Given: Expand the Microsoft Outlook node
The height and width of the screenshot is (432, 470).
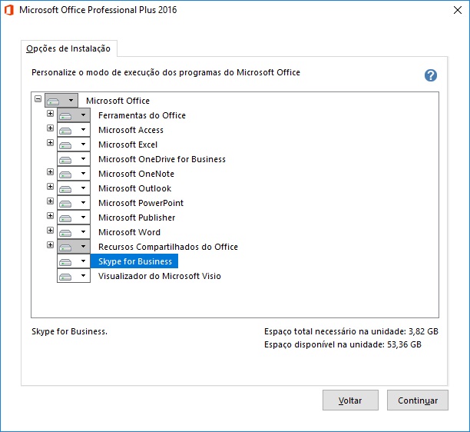Looking at the screenshot, I should click(51, 187).
